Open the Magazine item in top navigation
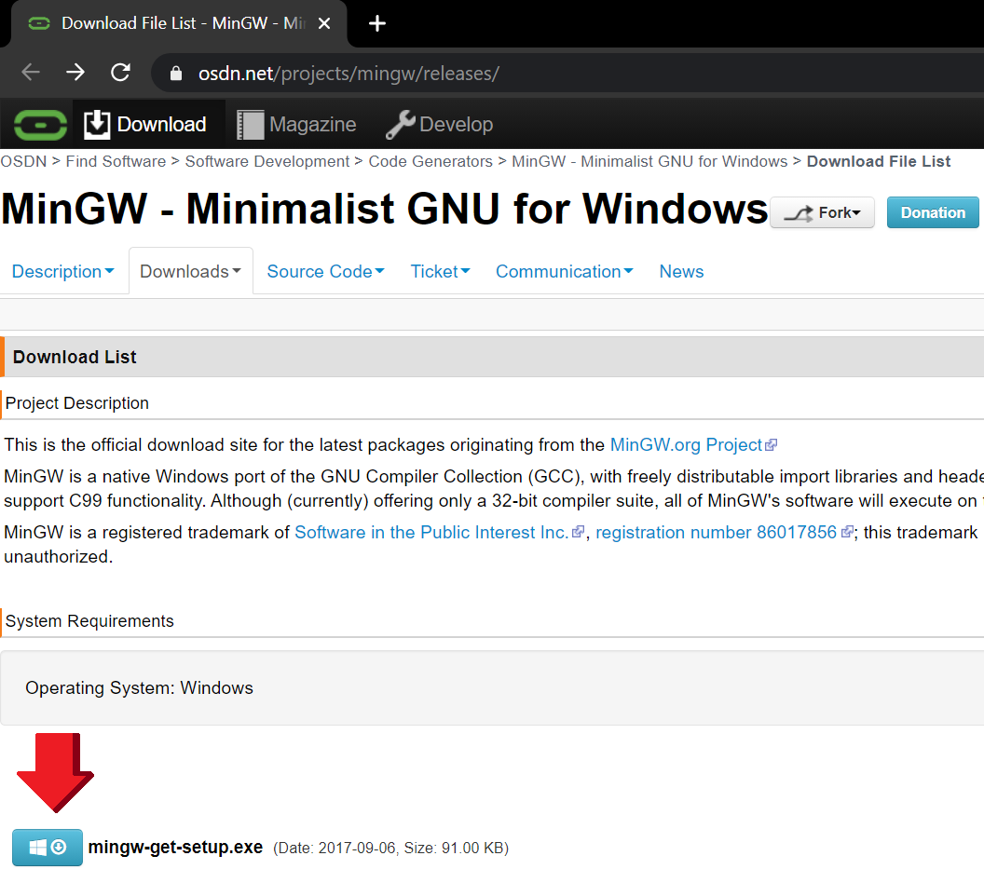984x883 pixels. coord(296,124)
